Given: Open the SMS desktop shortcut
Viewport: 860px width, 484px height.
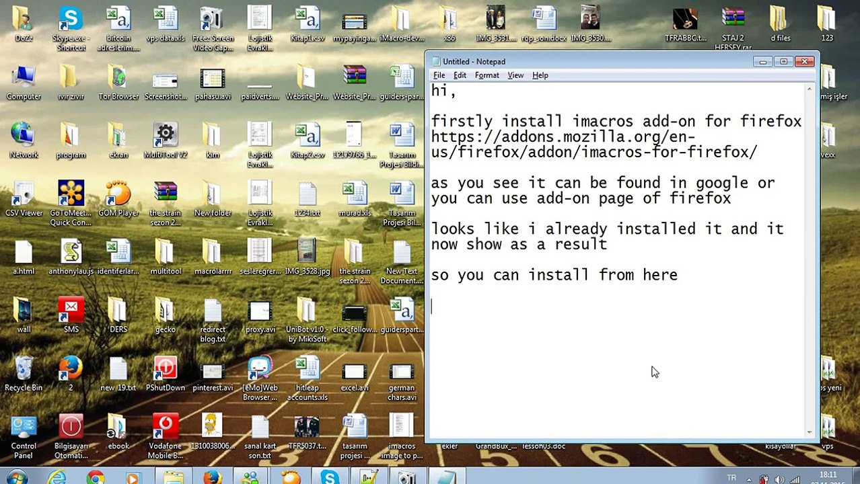Looking at the screenshot, I should click(x=71, y=316).
